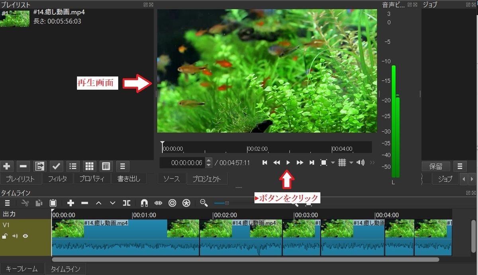The width and height of the screenshot is (478, 275).
Task: Remove selected playlist item with minus icon
Action: tap(24, 166)
